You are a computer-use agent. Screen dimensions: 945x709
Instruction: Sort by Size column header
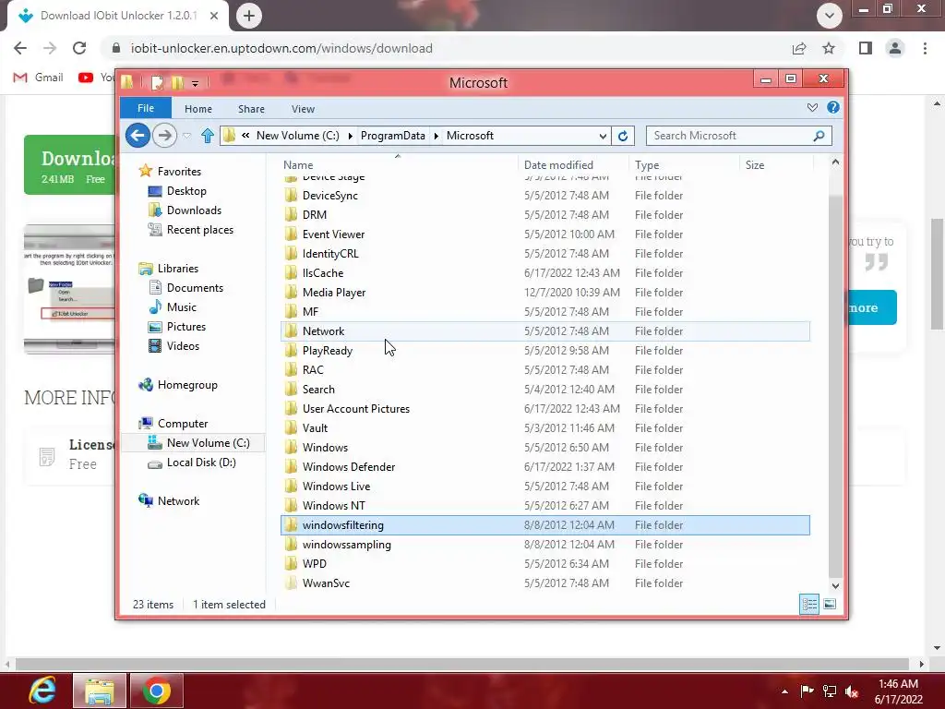click(x=776, y=164)
